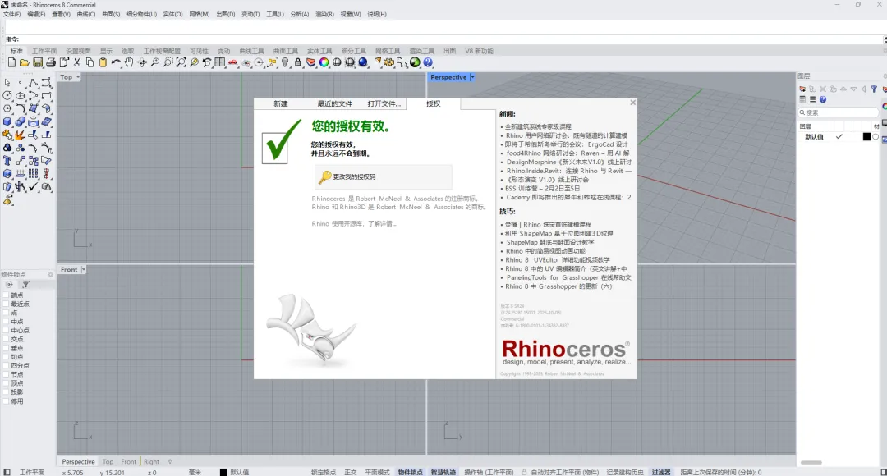Viewport: 887px width, 476px height.
Task: Click the layers panel filter funnel icon
Action: pos(874,89)
